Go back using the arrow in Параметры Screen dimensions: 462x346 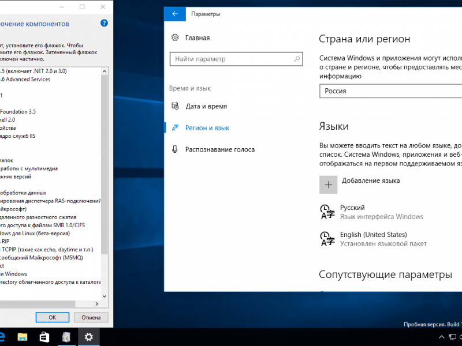point(175,14)
